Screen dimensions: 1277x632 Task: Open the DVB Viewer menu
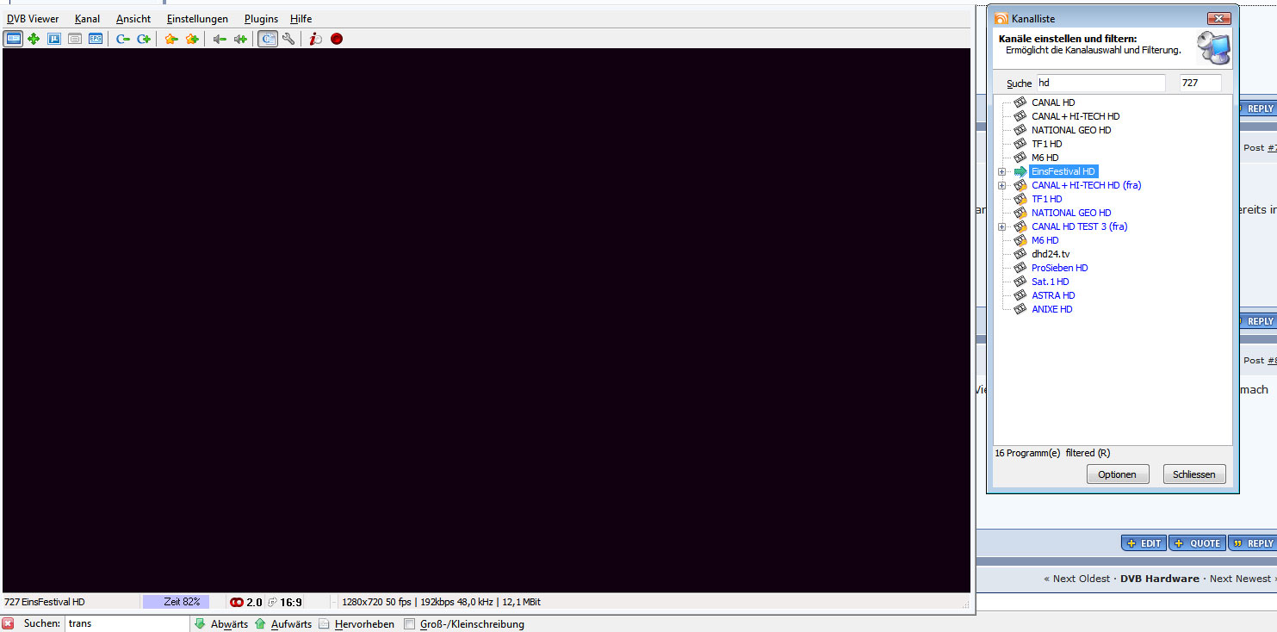click(33, 19)
